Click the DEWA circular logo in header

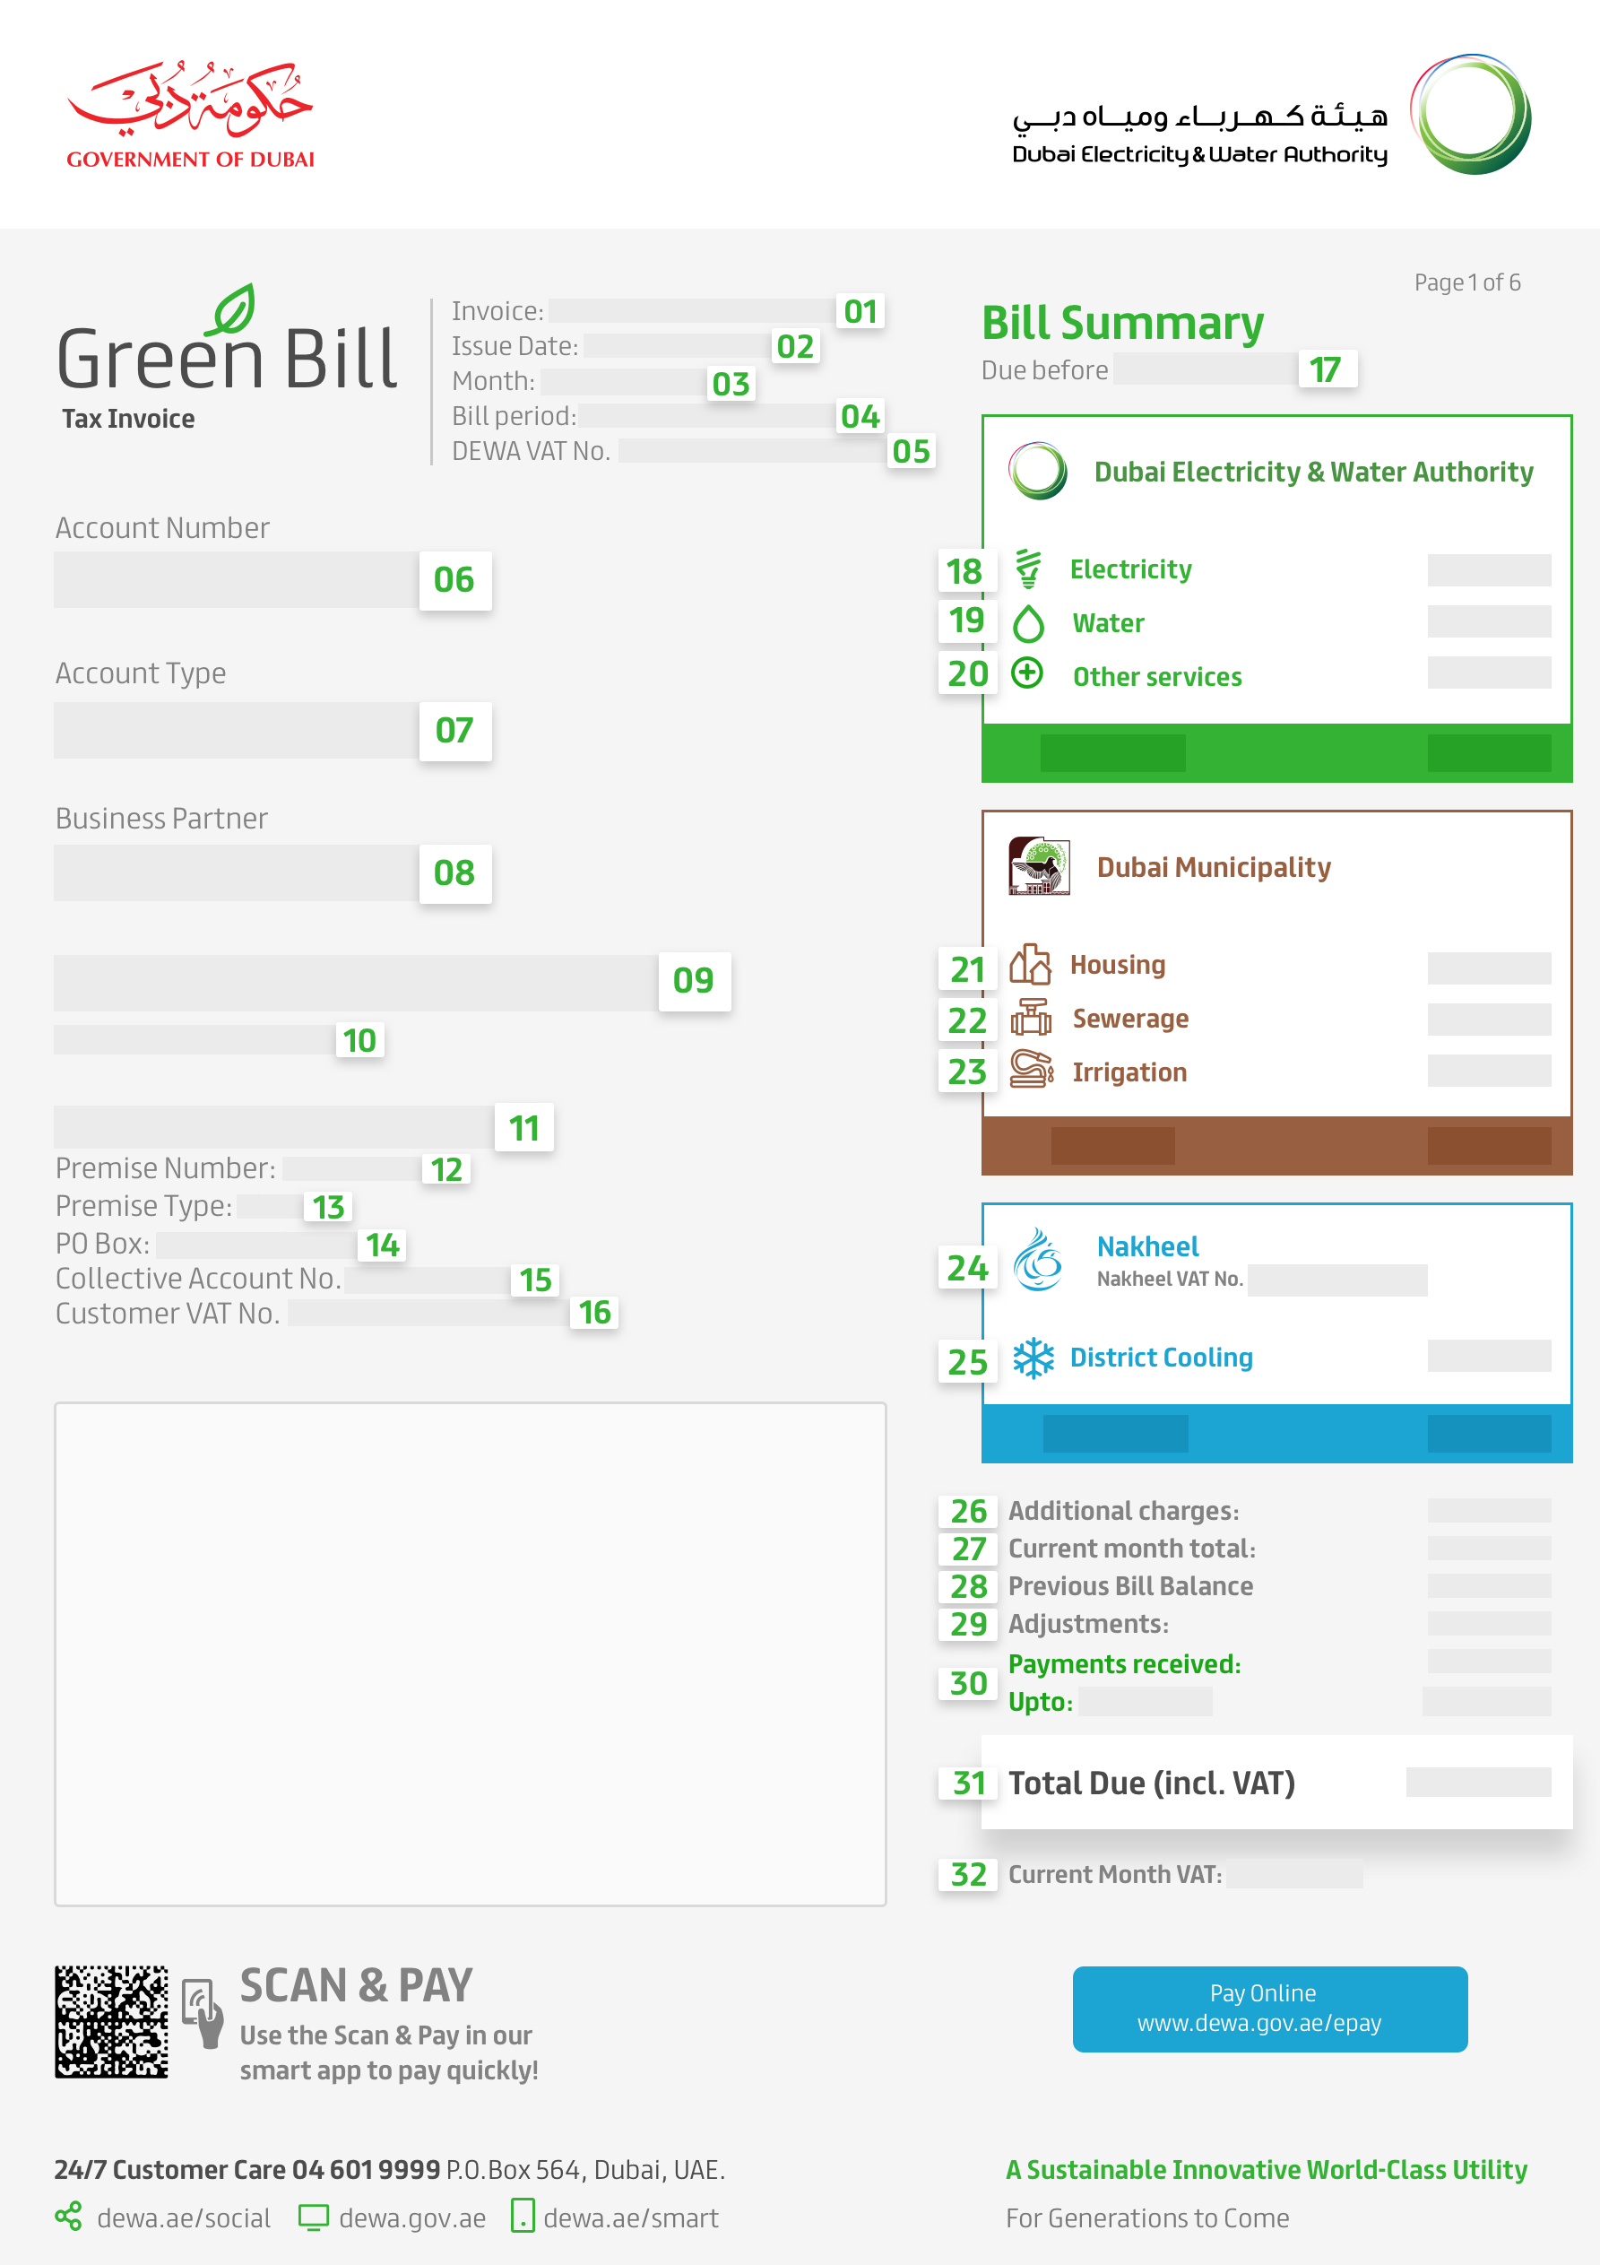coord(1470,115)
